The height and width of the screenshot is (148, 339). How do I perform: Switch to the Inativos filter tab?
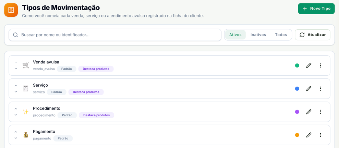coord(258,35)
